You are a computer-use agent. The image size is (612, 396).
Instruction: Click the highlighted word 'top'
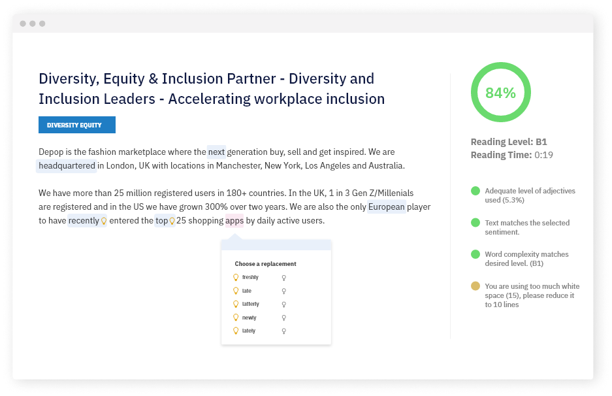click(161, 221)
